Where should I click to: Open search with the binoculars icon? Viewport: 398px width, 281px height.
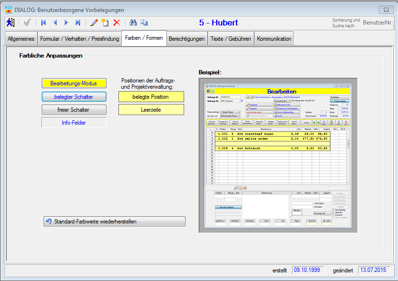point(133,23)
